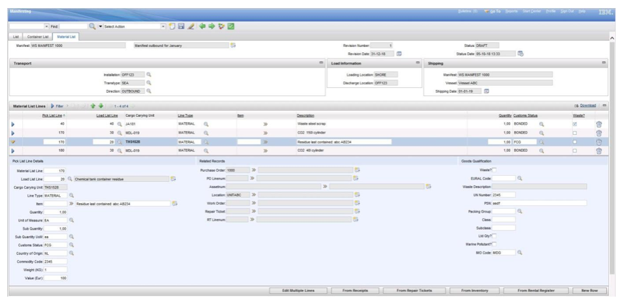Click into the PSN input field
The image size is (623, 304).
coord(539,202)
